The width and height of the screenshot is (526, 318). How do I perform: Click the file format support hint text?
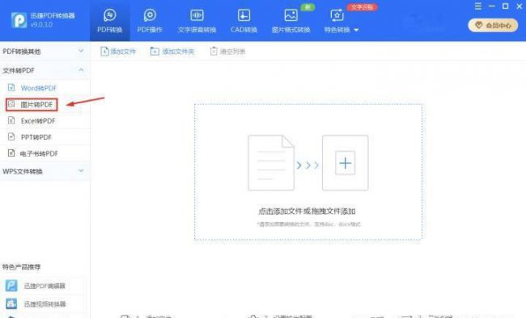(308, 224)
